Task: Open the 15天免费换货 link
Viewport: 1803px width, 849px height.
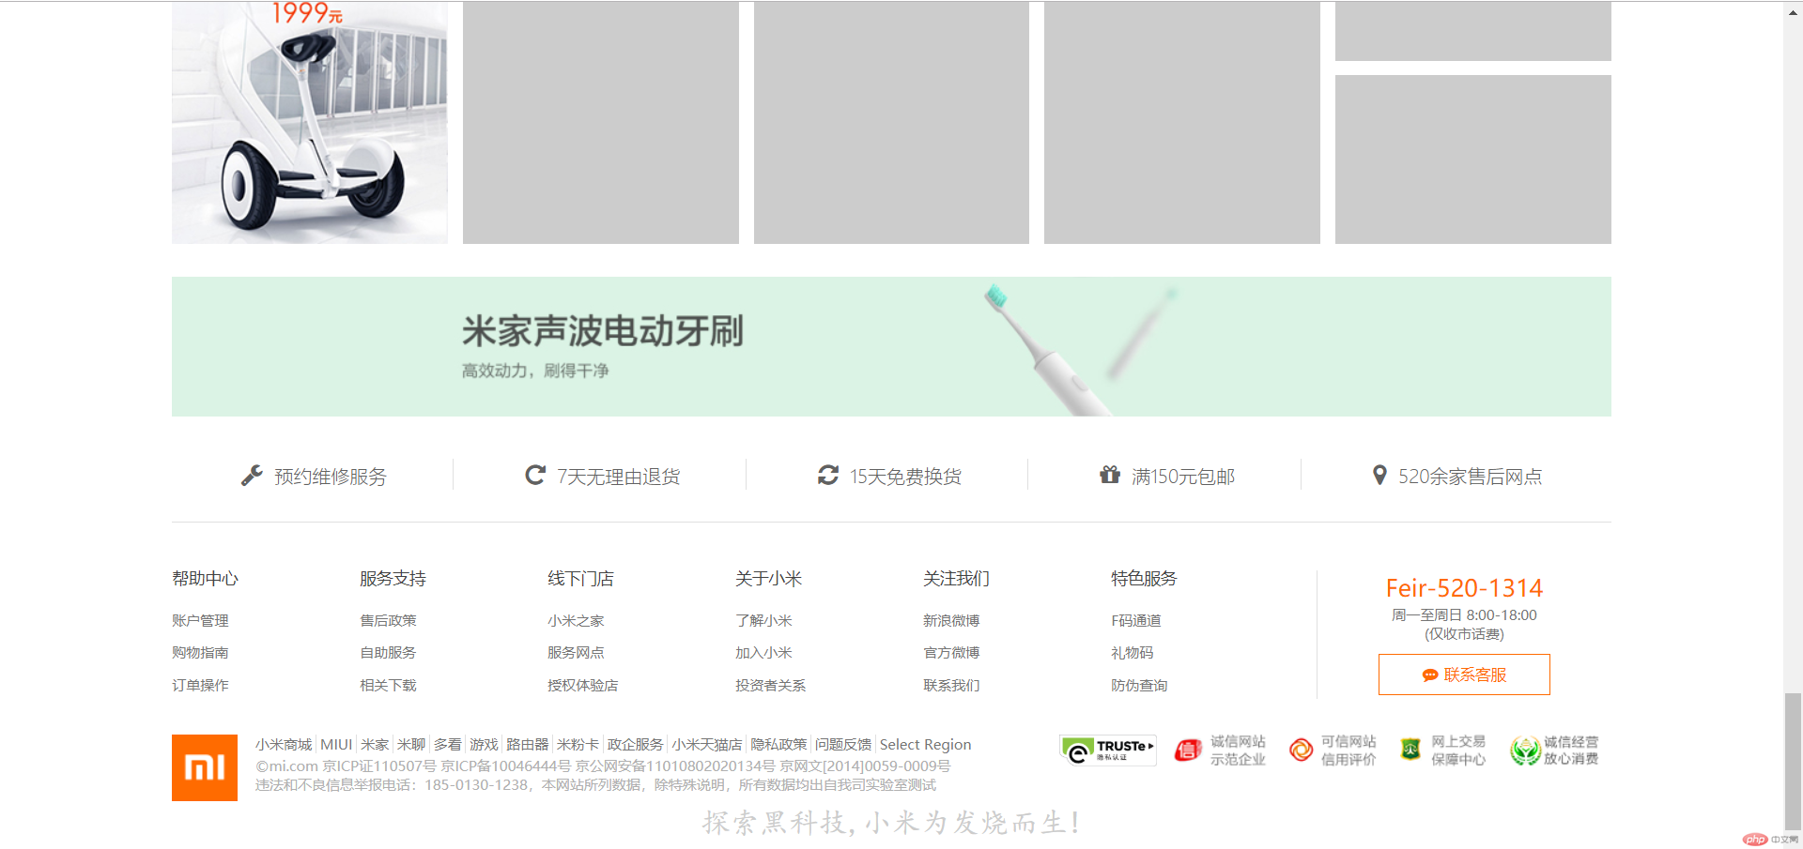Action: coord(905,477)
